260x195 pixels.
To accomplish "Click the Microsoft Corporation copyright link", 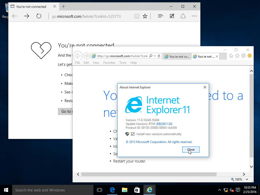I will click(x=159, y=142).
